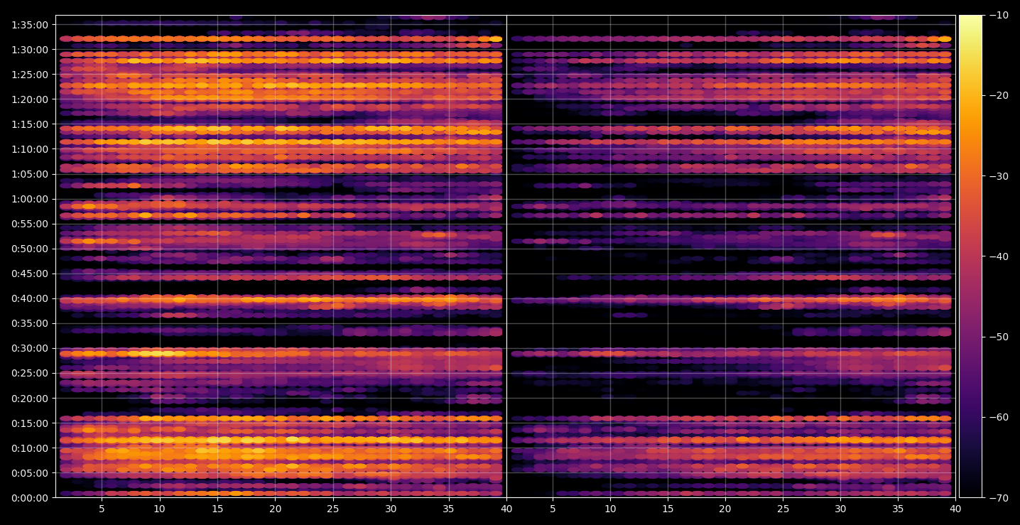1020x525 pixels.
Task: Choose the 0:45:00 time label
Action: click(30, 274)
